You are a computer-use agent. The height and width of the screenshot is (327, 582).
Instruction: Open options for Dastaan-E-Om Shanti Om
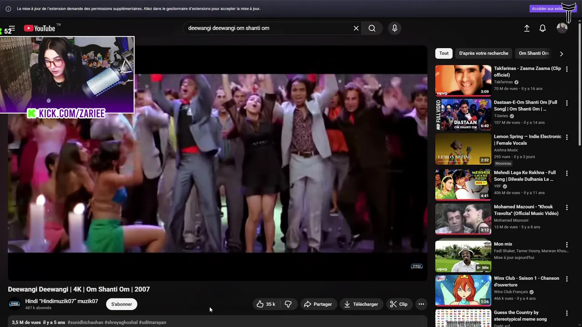[567, 103]
